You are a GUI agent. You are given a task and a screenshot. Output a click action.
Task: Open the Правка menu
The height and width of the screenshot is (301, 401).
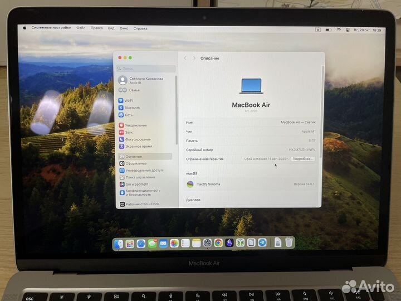pos(96,28)
